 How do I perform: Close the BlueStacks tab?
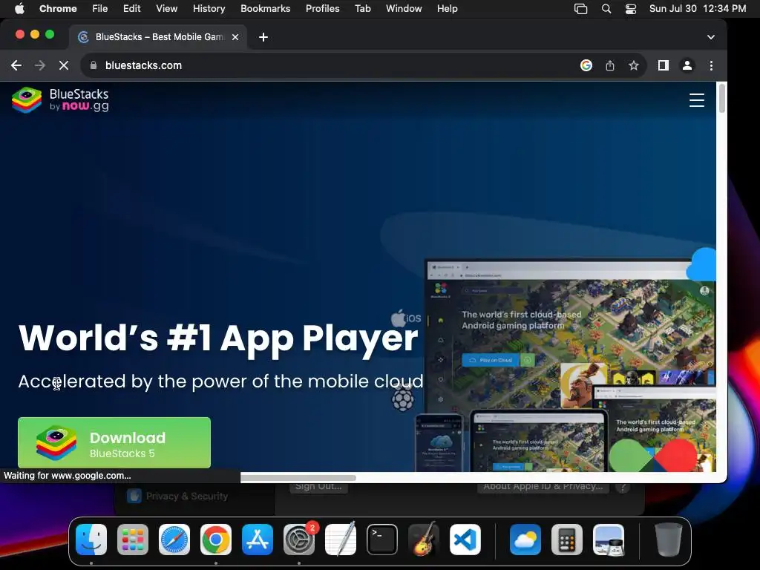(235, 37)
